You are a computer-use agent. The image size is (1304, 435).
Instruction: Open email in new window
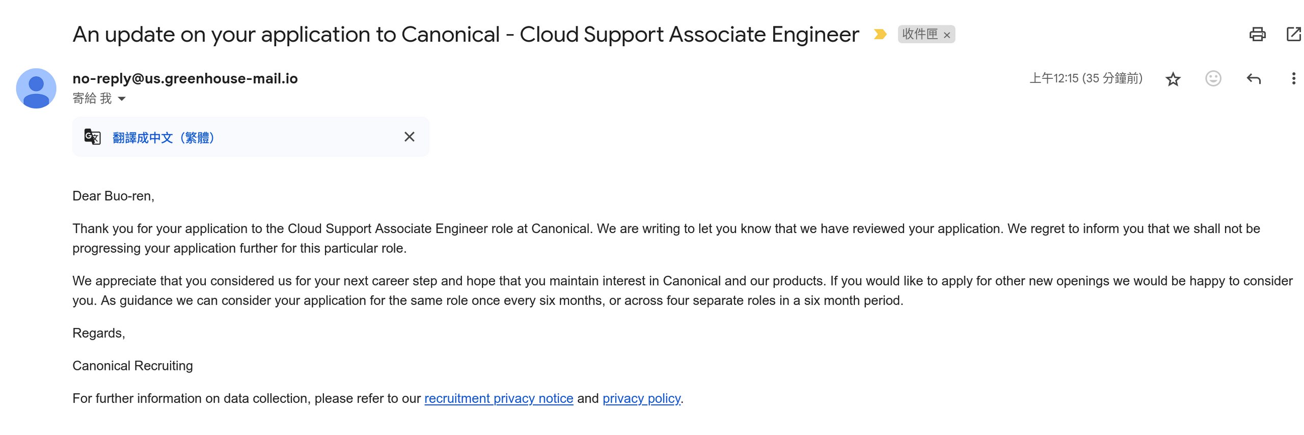[1293, 34]
